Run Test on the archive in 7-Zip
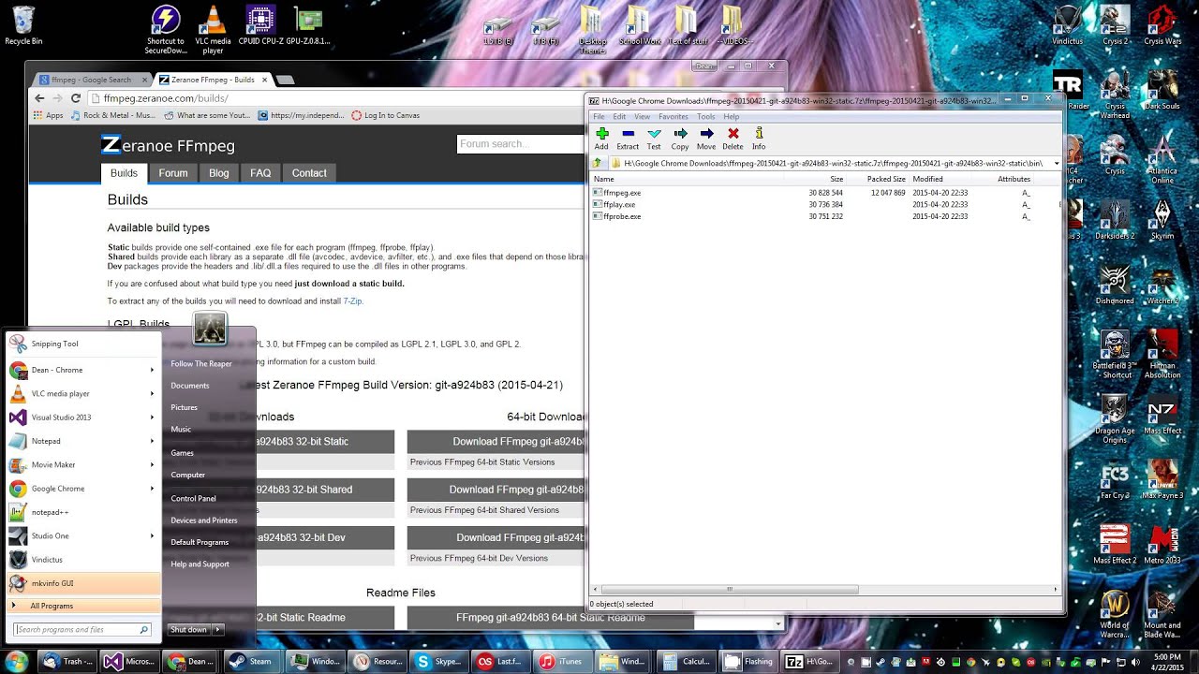 click(x=654, y=139)
